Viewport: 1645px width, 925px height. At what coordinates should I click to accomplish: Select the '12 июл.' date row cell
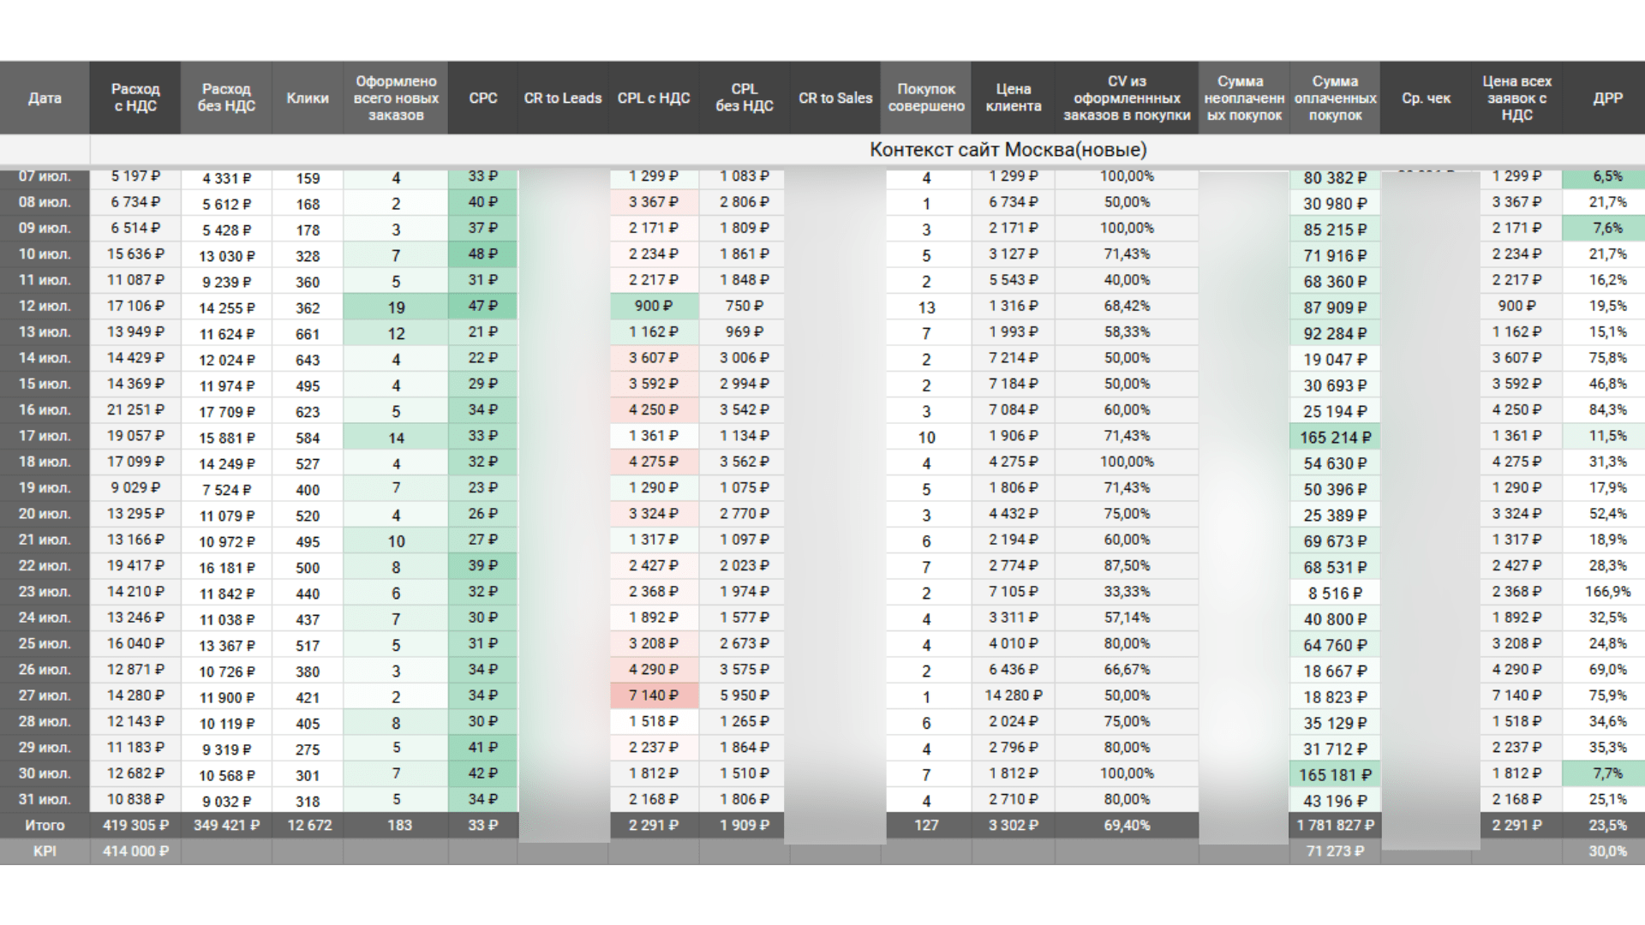(45, 306)
